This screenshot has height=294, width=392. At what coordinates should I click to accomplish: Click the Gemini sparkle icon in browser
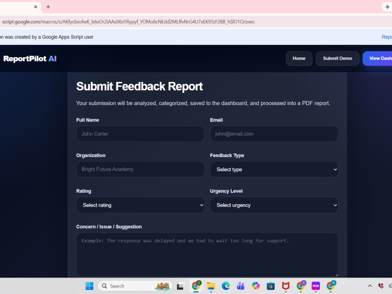coord(387,7)
